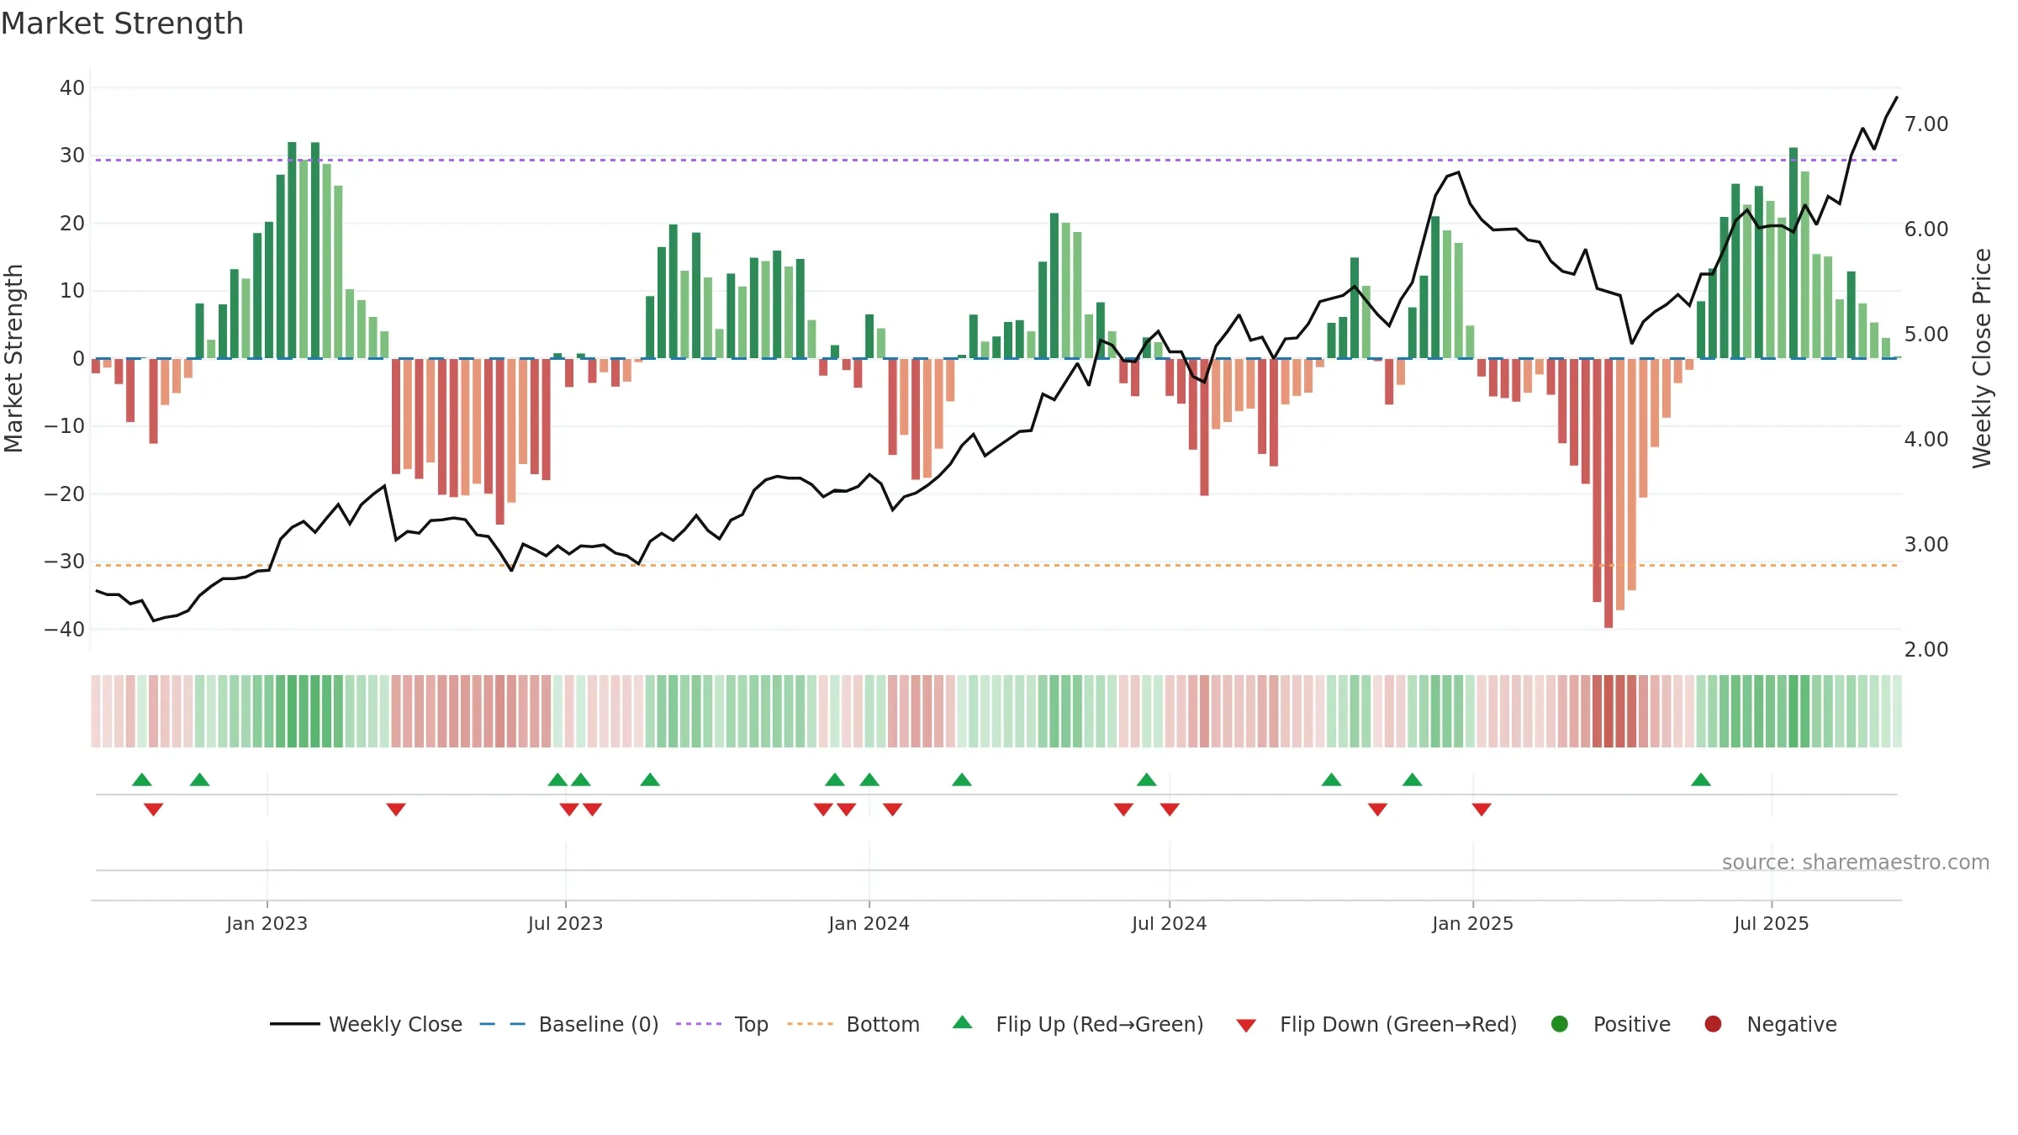Click the red triangle Flip Down legend icon
This screenshot has width=2018, height=1135.
1246,1026
